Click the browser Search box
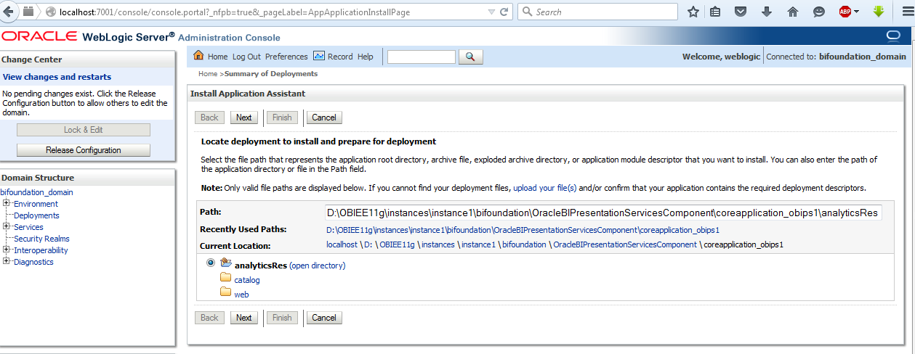Screen dimensions: 915x354 tap(597, 12)
